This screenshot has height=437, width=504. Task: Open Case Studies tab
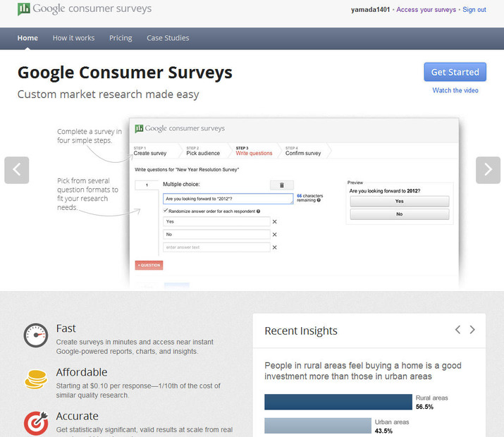pyautogui.click(x=168, y=38)
